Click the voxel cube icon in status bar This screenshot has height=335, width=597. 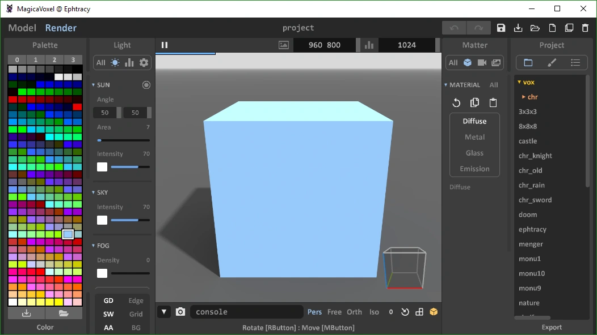click(x=434, y=311)
